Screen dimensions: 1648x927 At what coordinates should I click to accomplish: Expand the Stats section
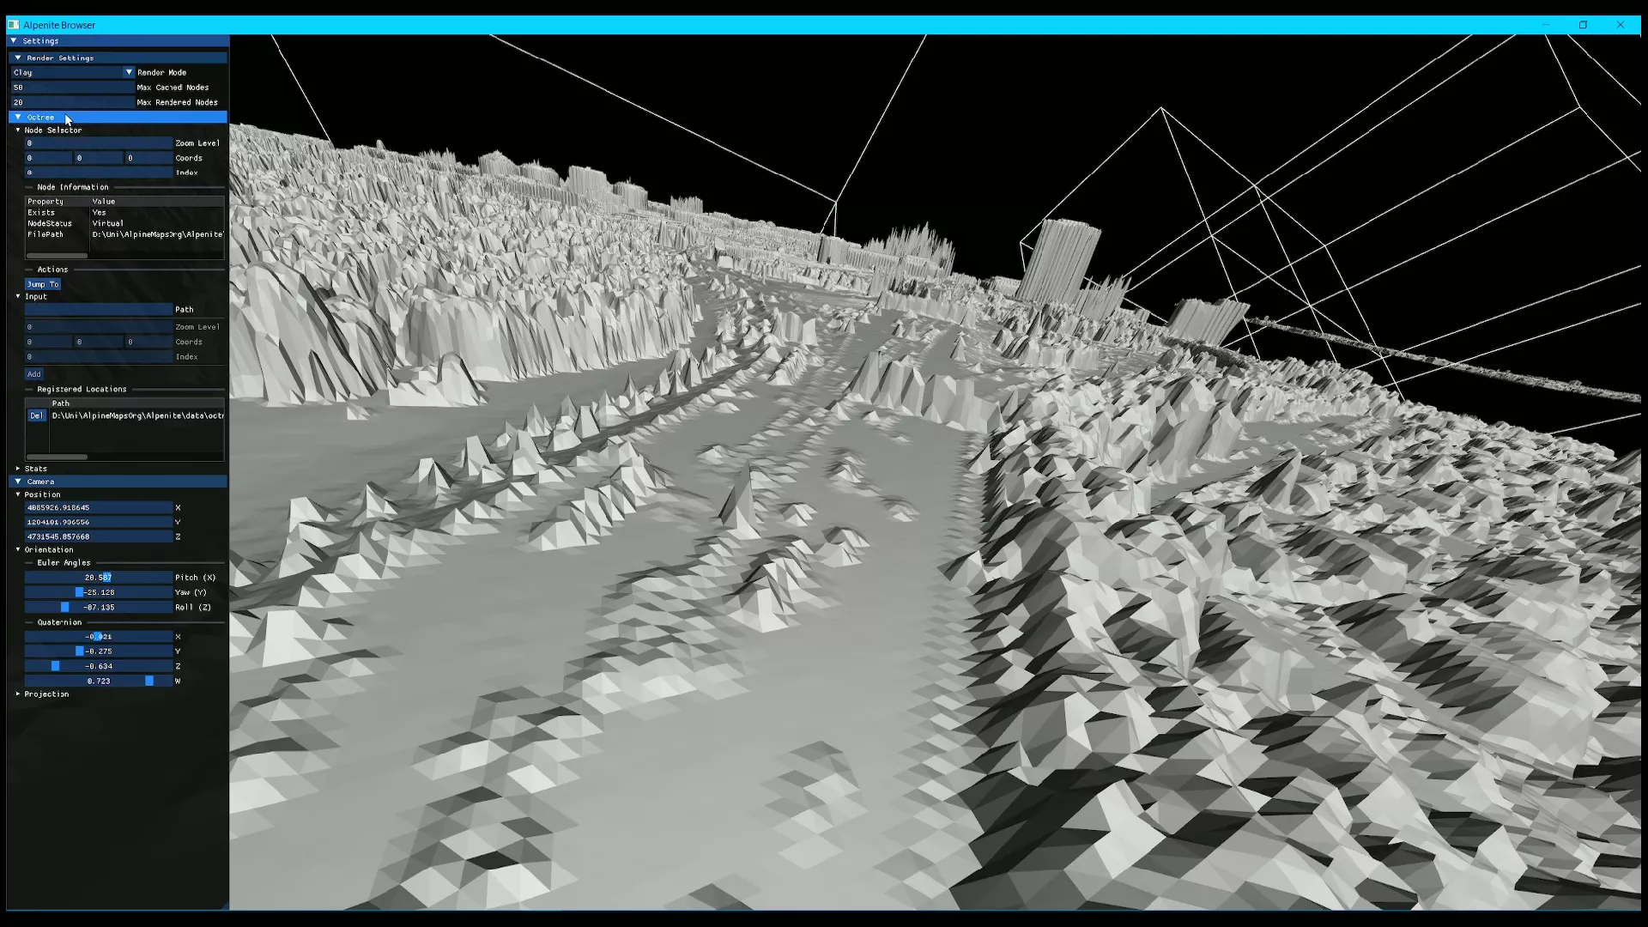tap(18, 469)
